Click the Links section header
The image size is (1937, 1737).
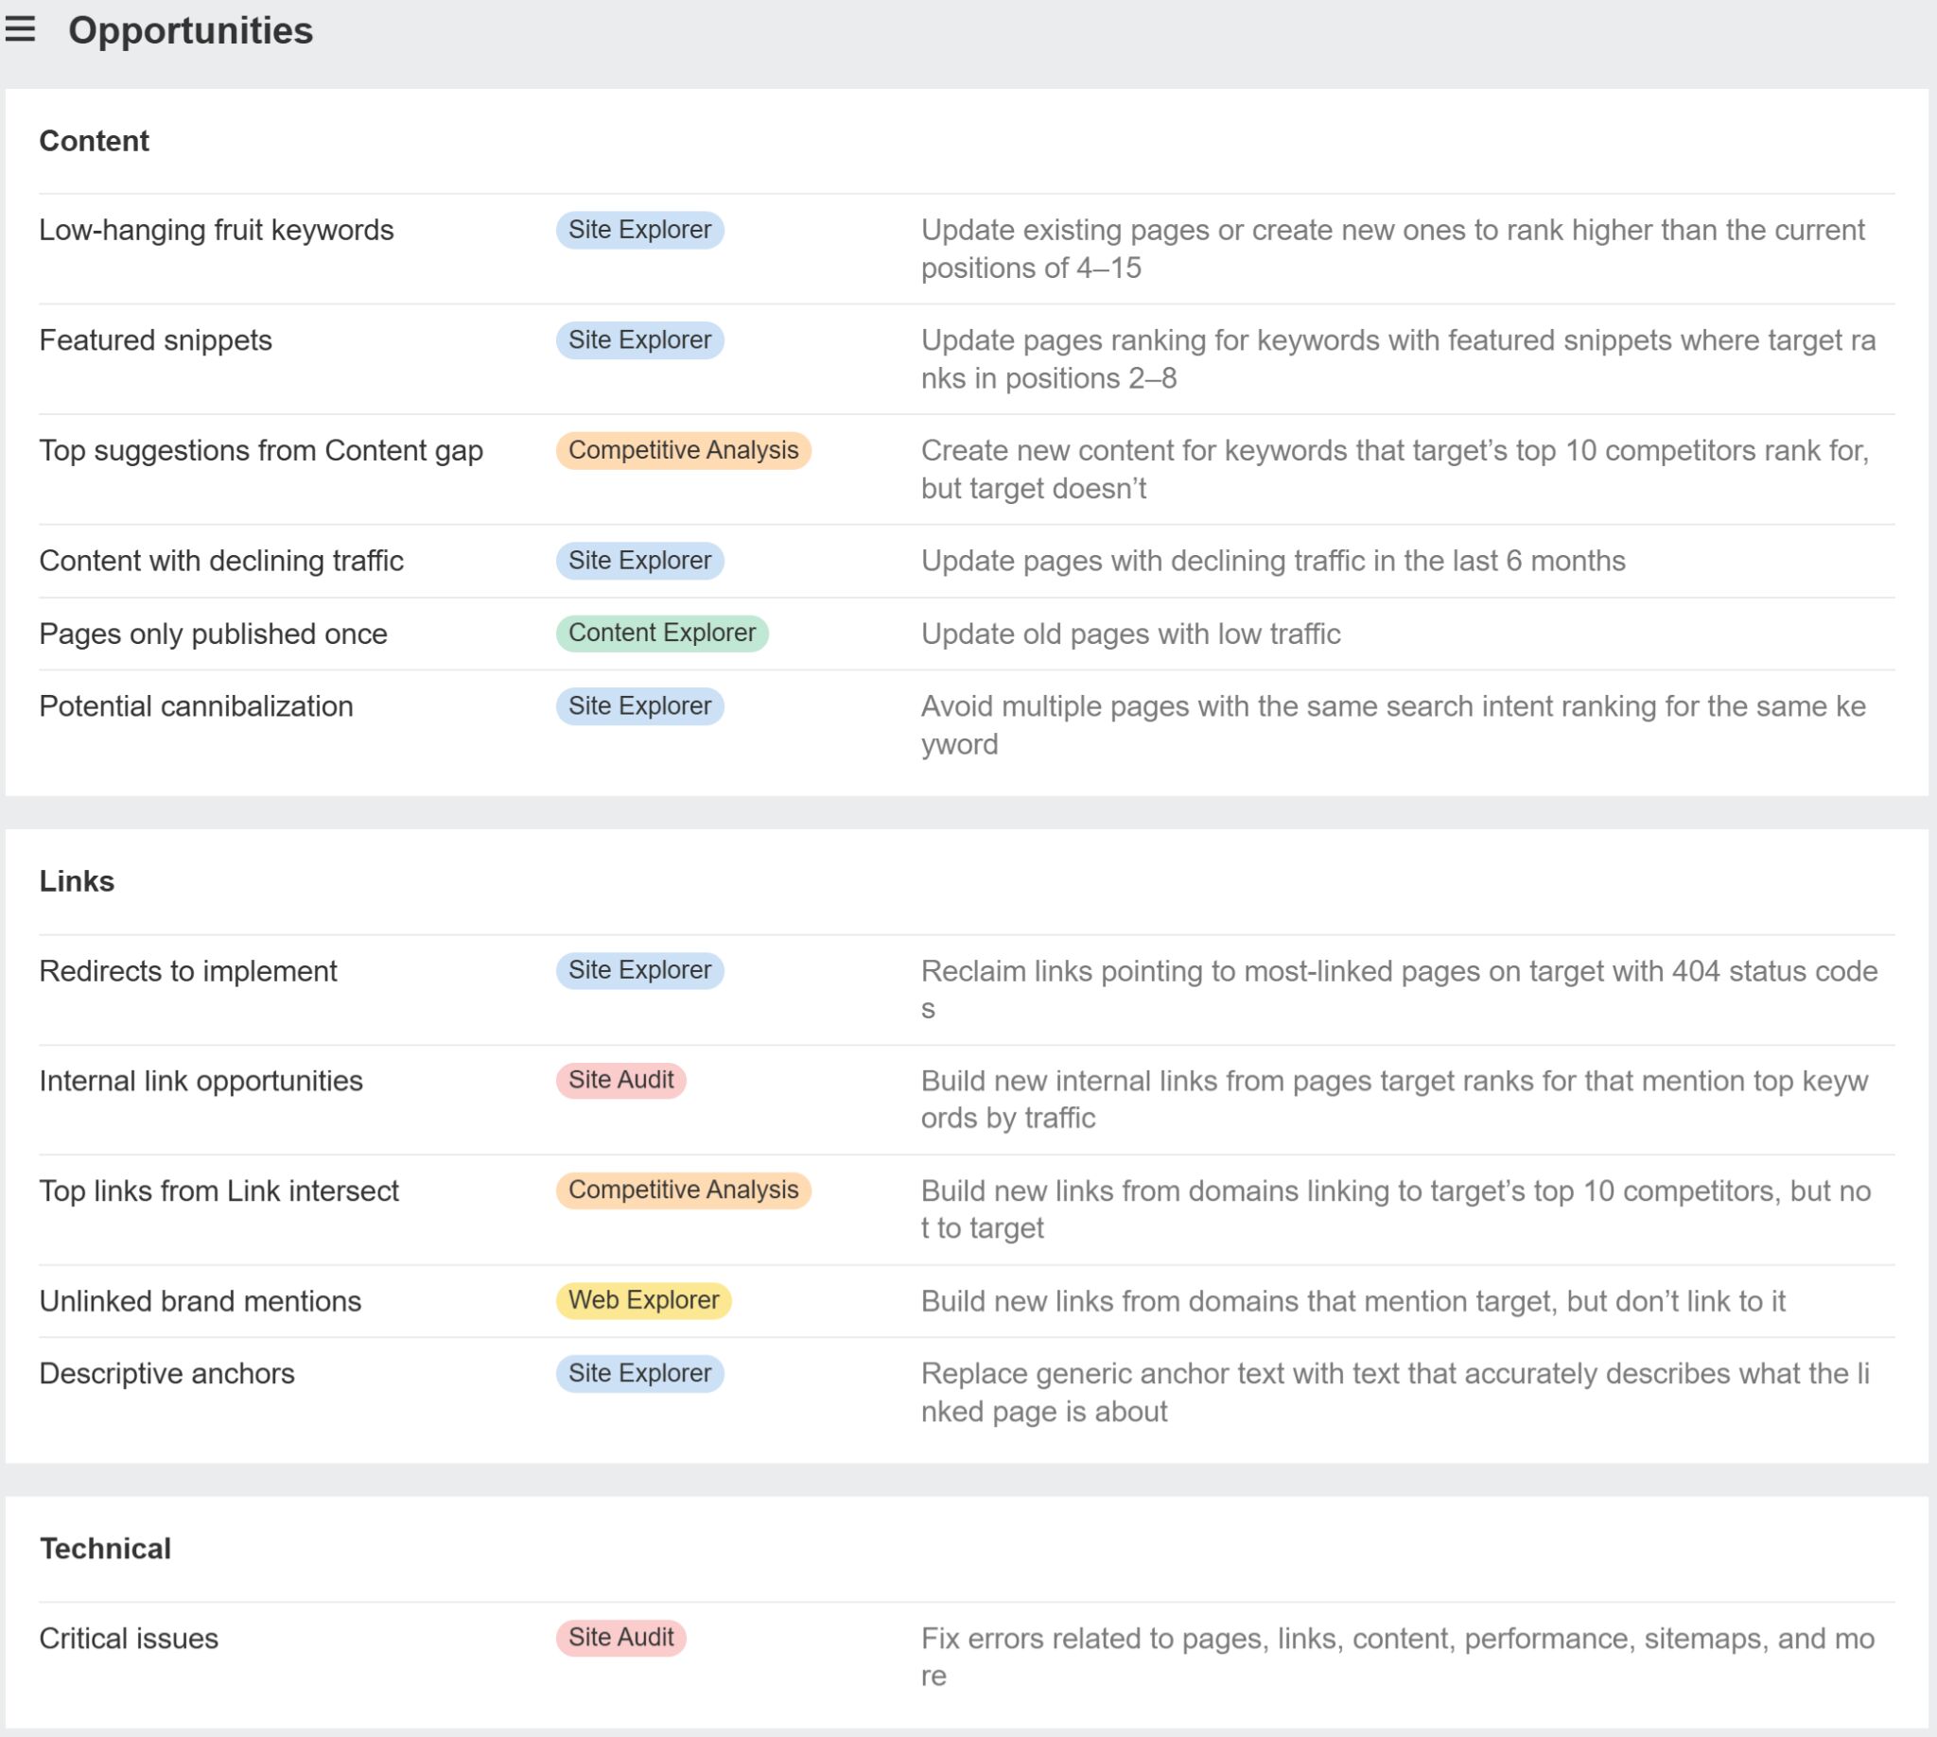click(77, 880)
